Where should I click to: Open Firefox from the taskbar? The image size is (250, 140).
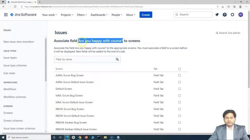coord(86,137)
